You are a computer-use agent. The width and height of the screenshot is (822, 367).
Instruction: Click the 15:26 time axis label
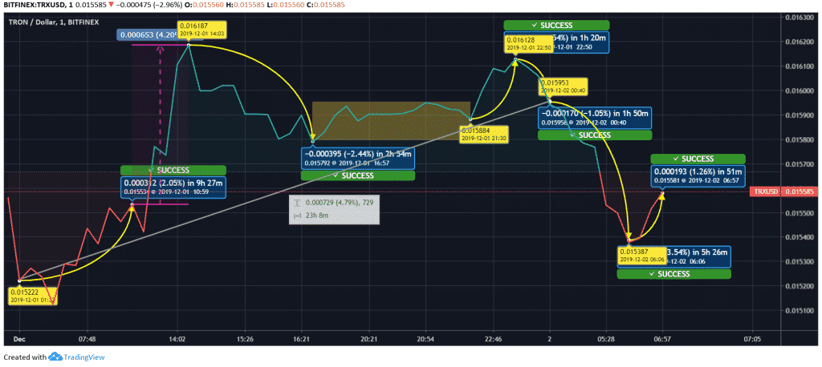(x=245, y=339)
